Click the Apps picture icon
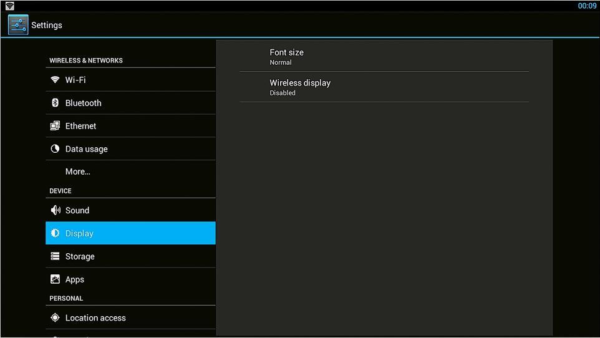600x338 pixels. (x=55, y=279)
